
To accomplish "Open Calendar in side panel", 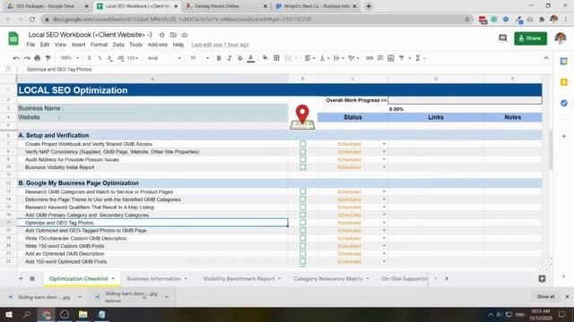I will (564, 62).
